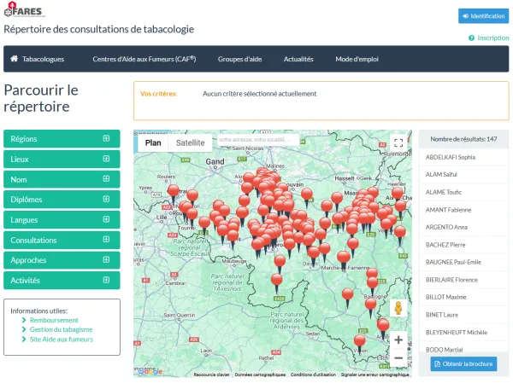Click the home icon beside Tabacologues

click(14, 59)
